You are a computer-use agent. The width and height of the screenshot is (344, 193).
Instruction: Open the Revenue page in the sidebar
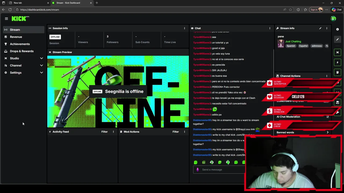pos(24,37)
